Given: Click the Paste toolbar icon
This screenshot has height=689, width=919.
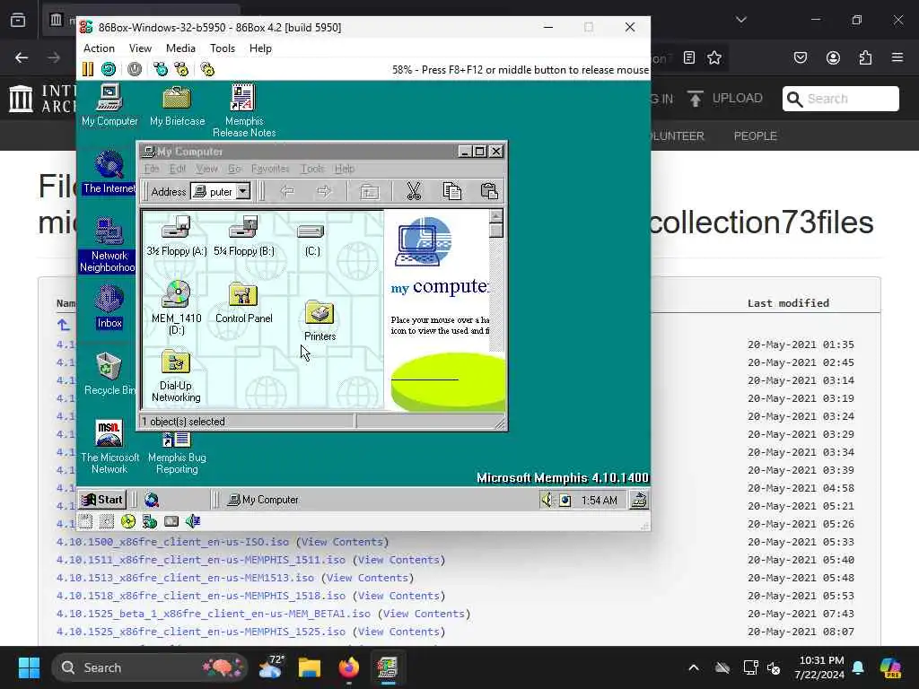Looking at the screenshot, I should click(489, 191).
